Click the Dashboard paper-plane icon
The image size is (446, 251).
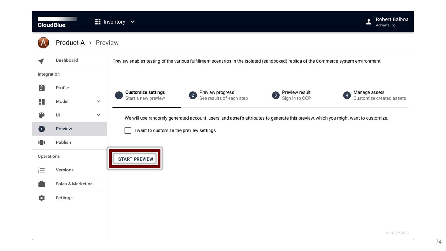(41, 61)
